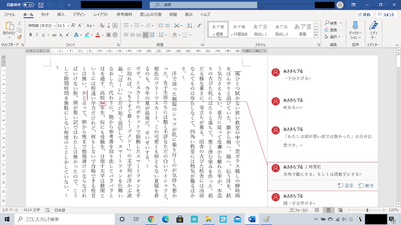Screen dimensions: 401x225
Task: Open the Editor pen icon
Action: pos(373,26)
